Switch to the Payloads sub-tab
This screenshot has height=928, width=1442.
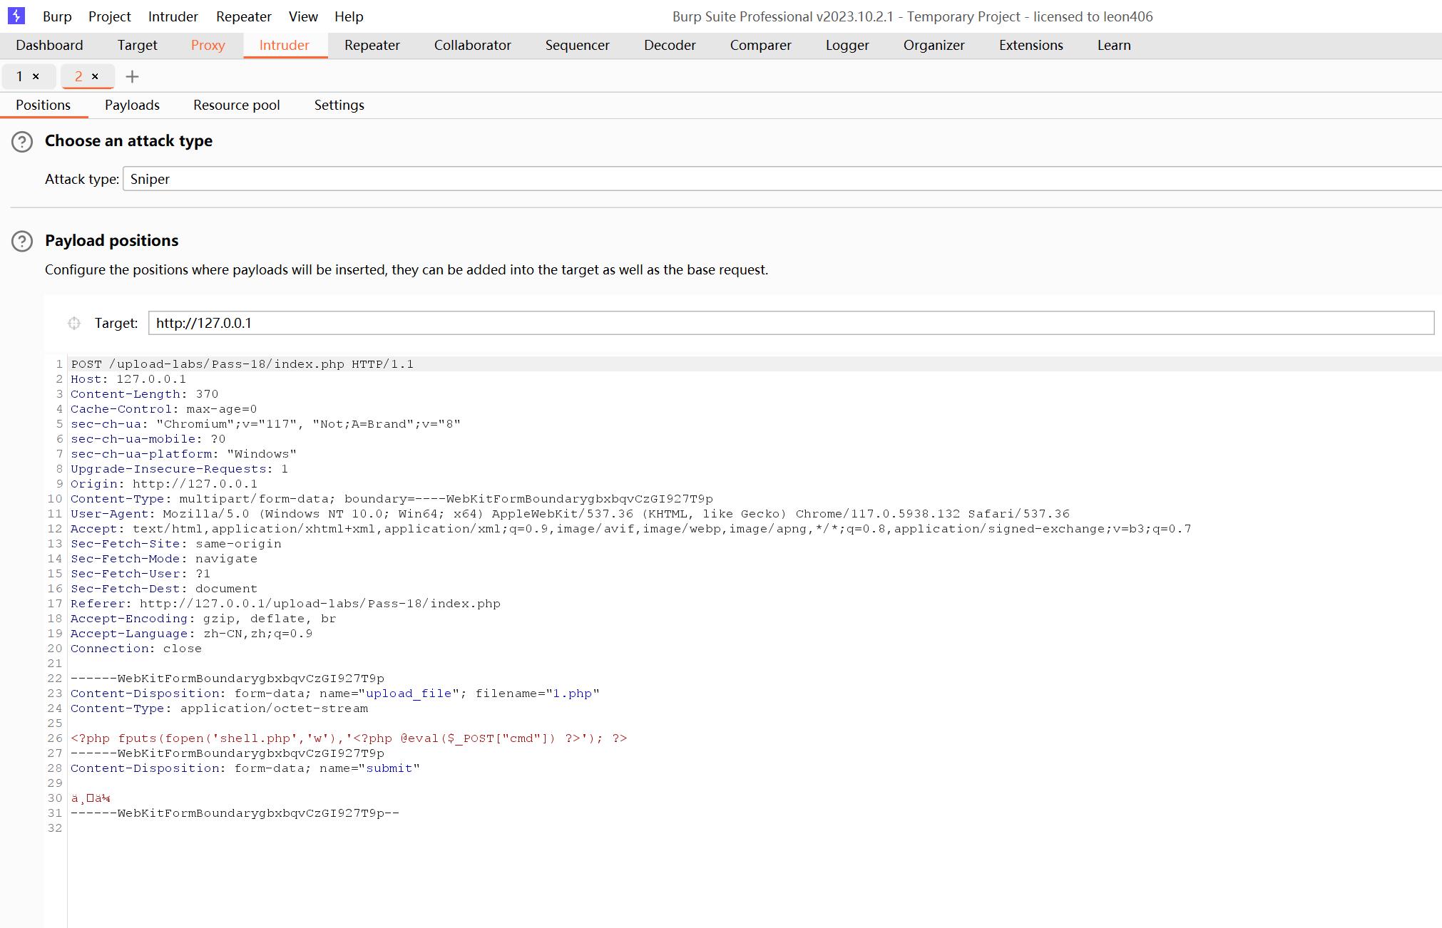tap(132, 105)
